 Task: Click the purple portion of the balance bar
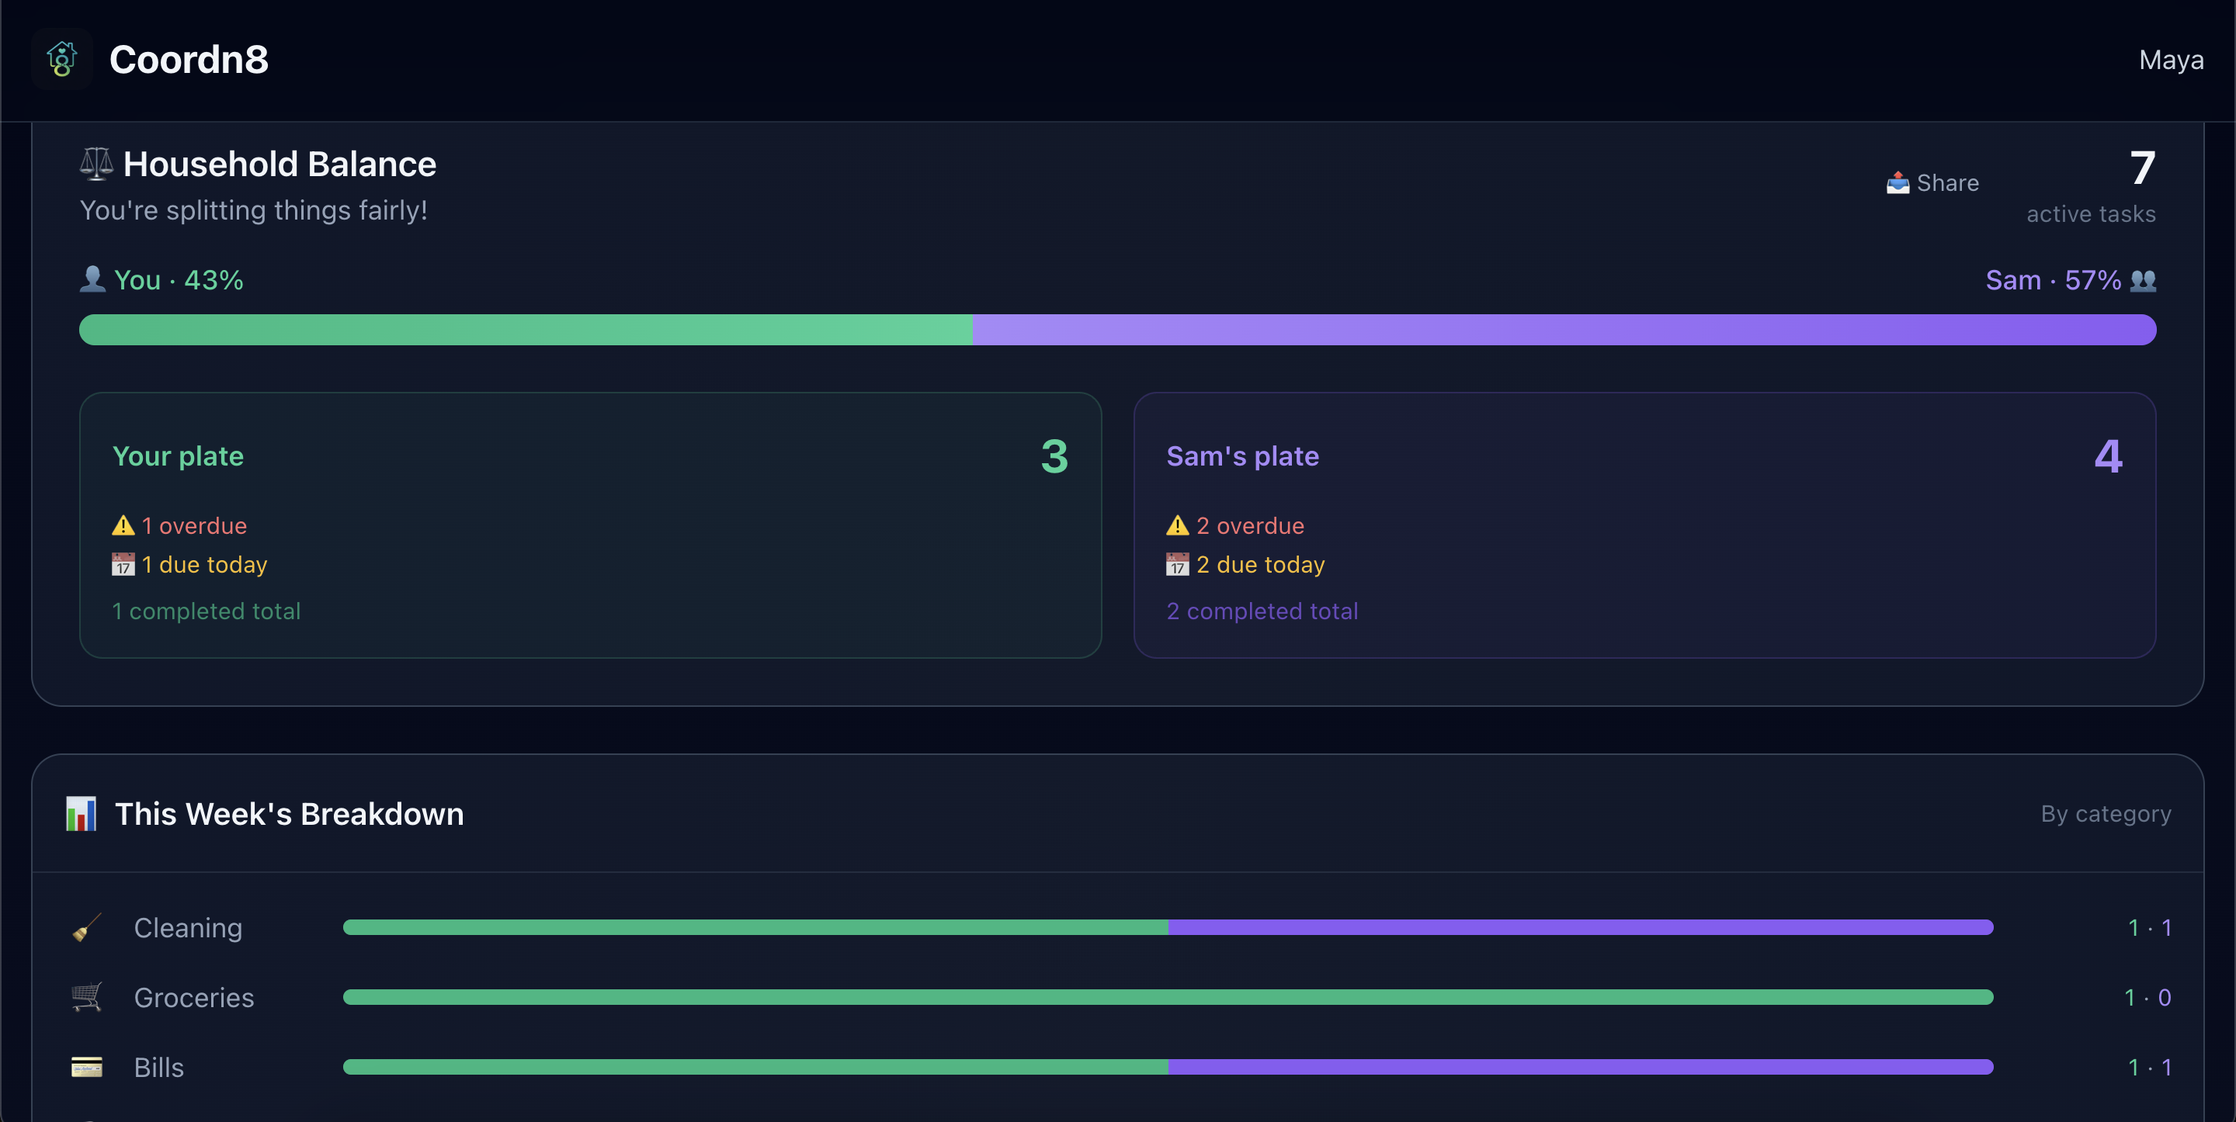click(1564, 330)
